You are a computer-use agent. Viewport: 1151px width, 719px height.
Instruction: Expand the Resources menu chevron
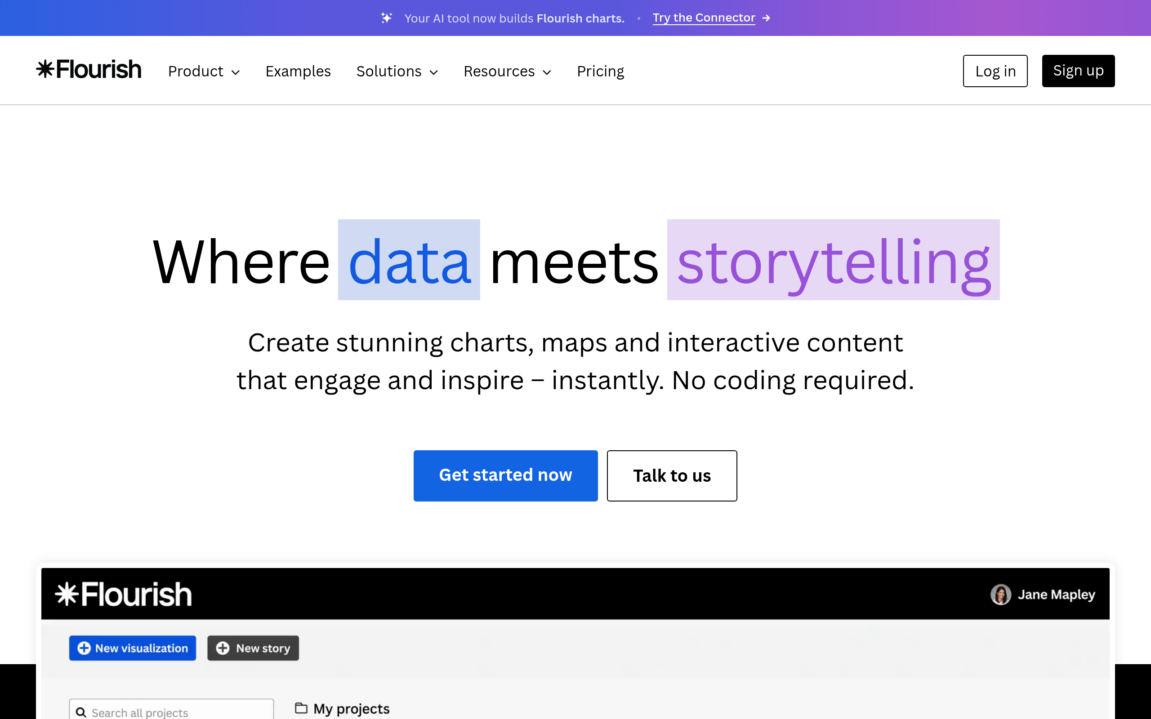click(547, 72)
